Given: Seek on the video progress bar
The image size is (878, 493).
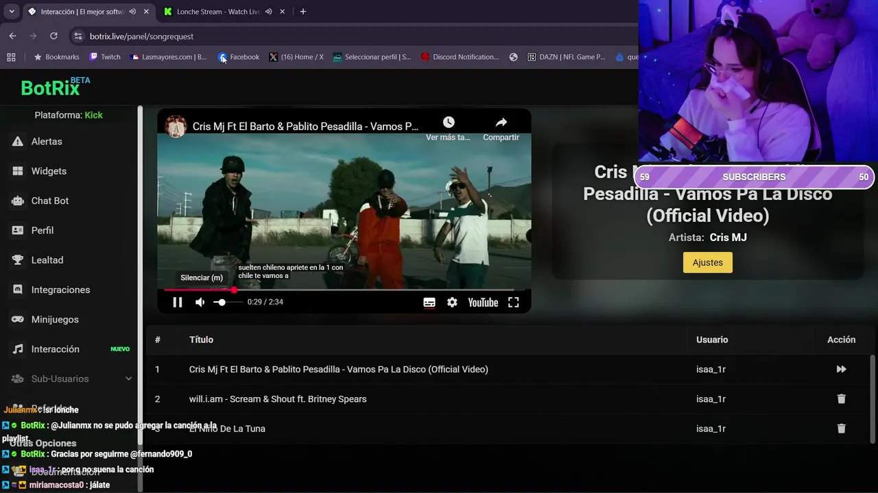Looking at the screenshot, I should pyautogui.click(x=344, y=290).
